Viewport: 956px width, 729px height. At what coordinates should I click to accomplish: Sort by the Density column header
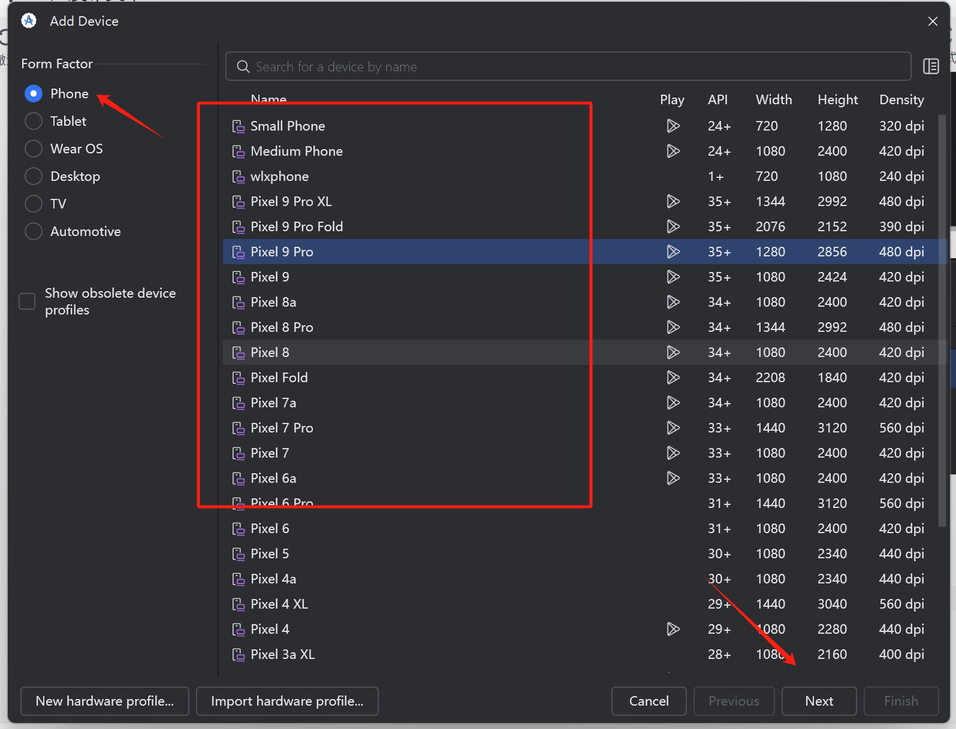click(x=901, y=99)
